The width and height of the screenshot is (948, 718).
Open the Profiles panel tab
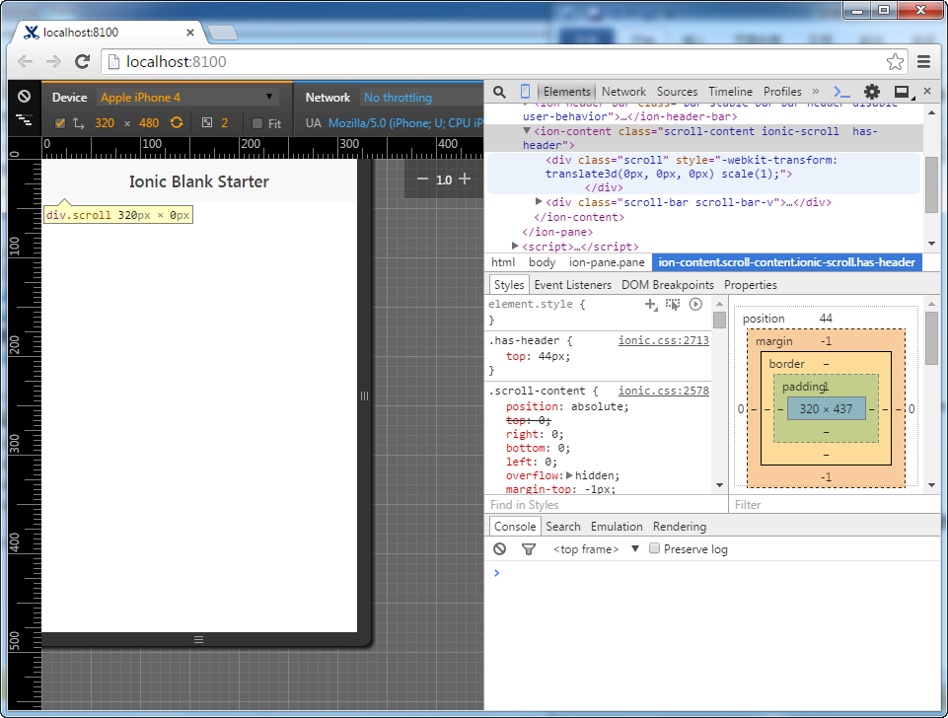pyautogui.click(x=782, y=92)
